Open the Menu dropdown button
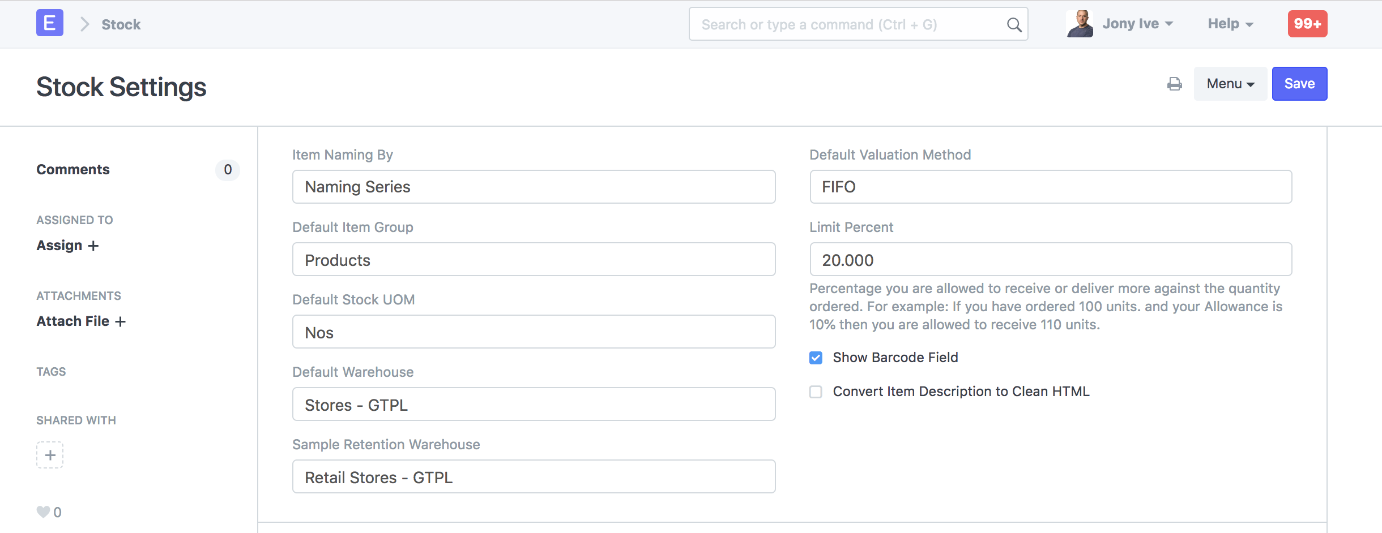The height and width of the screenshot is (533, 1382). coord(1230,84)
